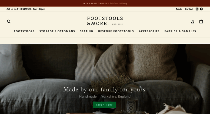Click 'Handmade in Yorkshire, England' subtitle
This screenshot has width=210, height=114.
click(105, 96)
